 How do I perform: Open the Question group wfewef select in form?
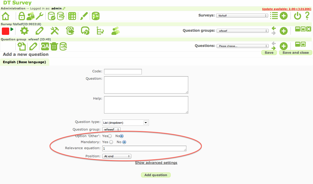[x=111, y=129]
